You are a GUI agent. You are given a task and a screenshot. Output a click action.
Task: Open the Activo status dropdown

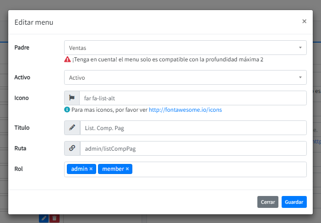point(185,77)
